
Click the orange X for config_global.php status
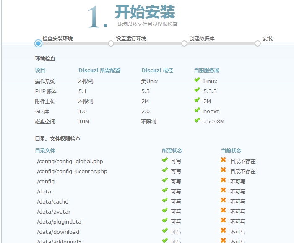tap(223, 159)
